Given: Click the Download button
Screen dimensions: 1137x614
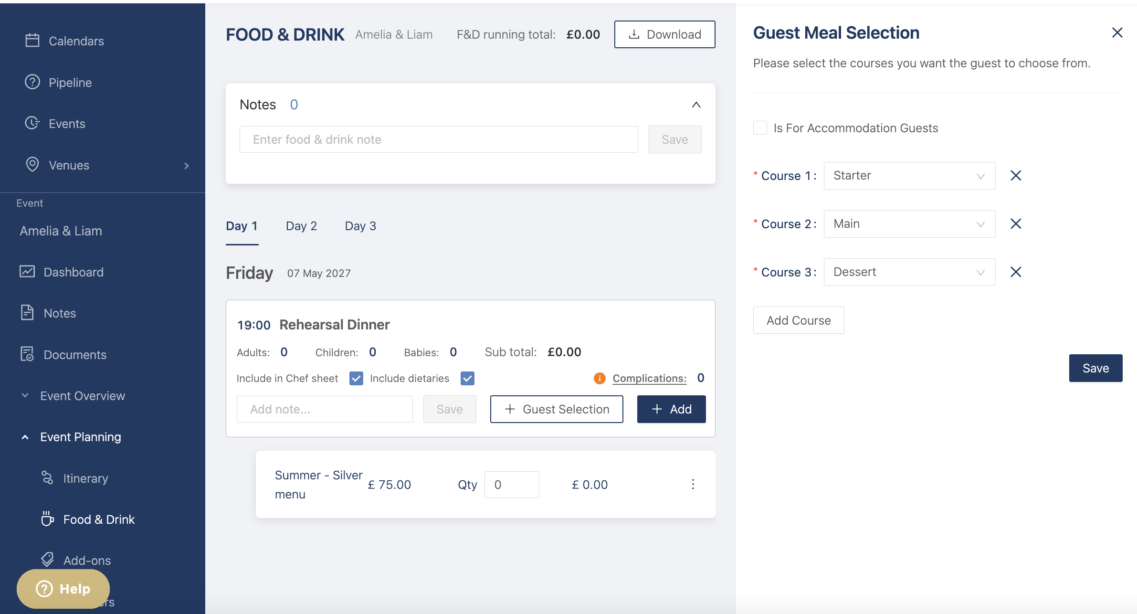Looking at the screenshot, I should click(x=664, y=34).
